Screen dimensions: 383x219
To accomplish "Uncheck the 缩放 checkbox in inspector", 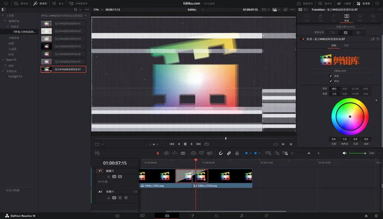I will [331, 76].
